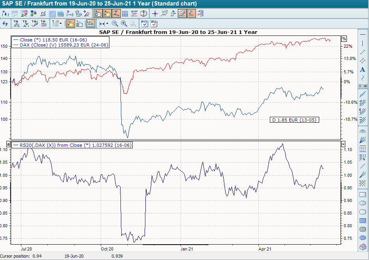Viewport: 369px width, 260px height.
Task: Click the dividend D 1.85 EUR marker
Action: [294, 120]
